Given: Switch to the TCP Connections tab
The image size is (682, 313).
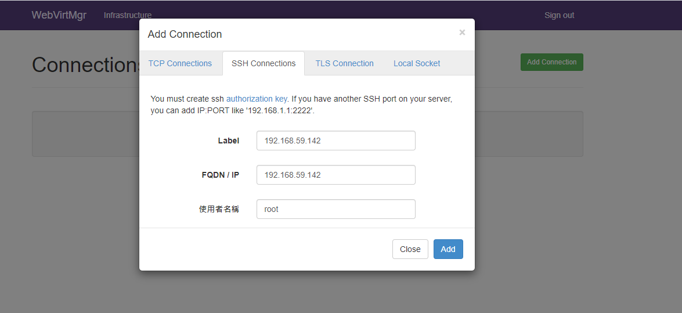Looking at the screenshot, I should click(x=180, y=63).
